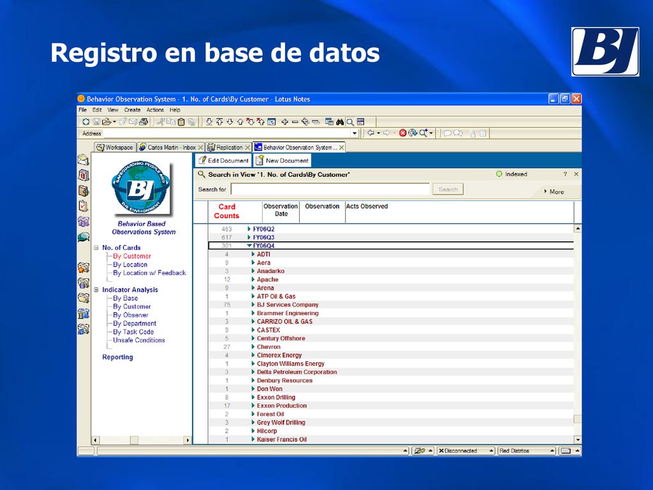653x490 pixels.
Task: Expand the ADTI customer row
Action: 253,254
